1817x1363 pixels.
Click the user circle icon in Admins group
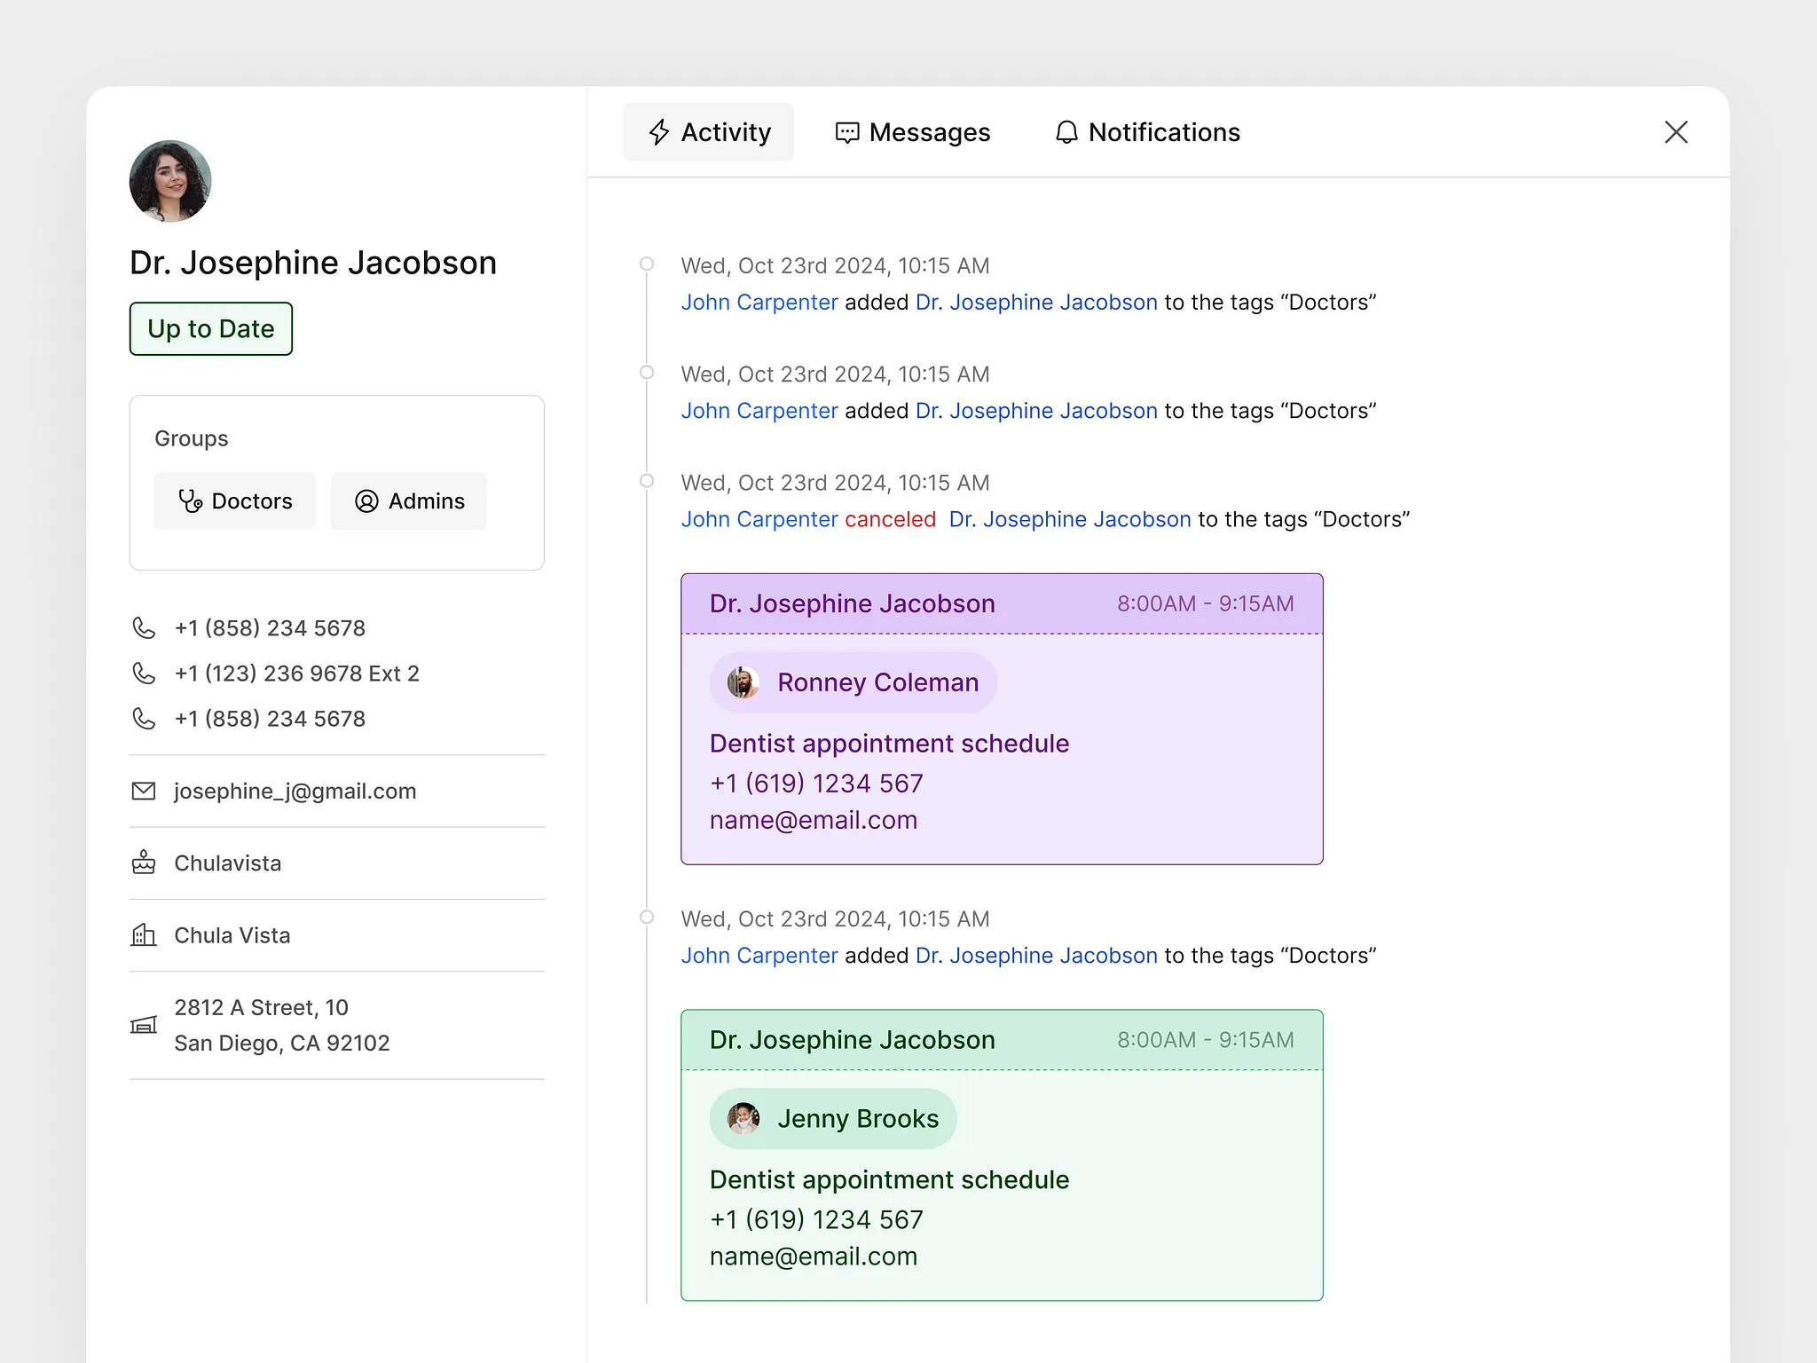click(366, 501)
